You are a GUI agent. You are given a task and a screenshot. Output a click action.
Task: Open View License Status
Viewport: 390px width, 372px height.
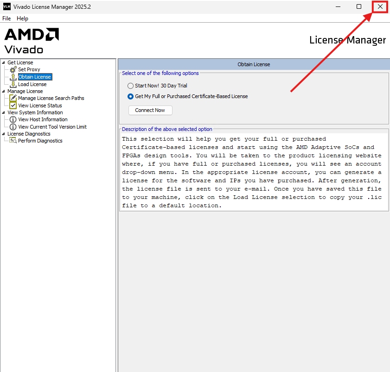point(40,105)
